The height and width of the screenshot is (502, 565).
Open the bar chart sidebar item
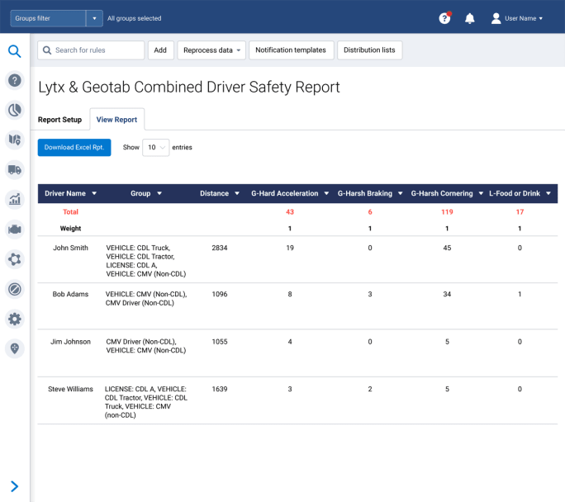14,199
